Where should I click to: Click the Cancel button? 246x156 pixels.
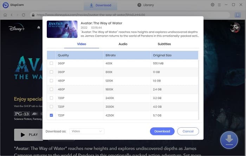[188, 131]
